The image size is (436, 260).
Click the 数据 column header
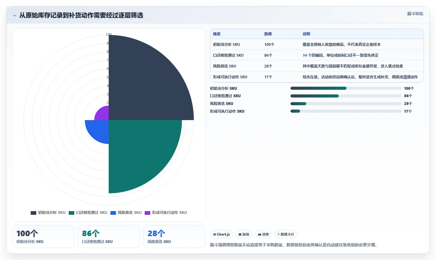pyautogui.click(x=268, y=34)
